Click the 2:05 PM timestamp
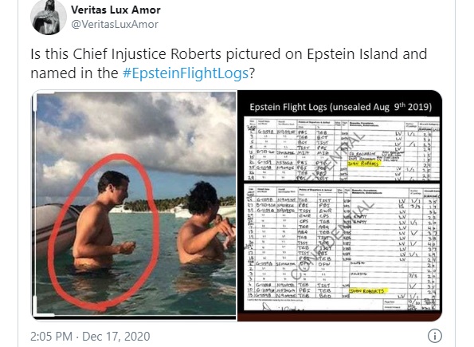Viewport: 474px width, 347px height. (x=52, y=337)
